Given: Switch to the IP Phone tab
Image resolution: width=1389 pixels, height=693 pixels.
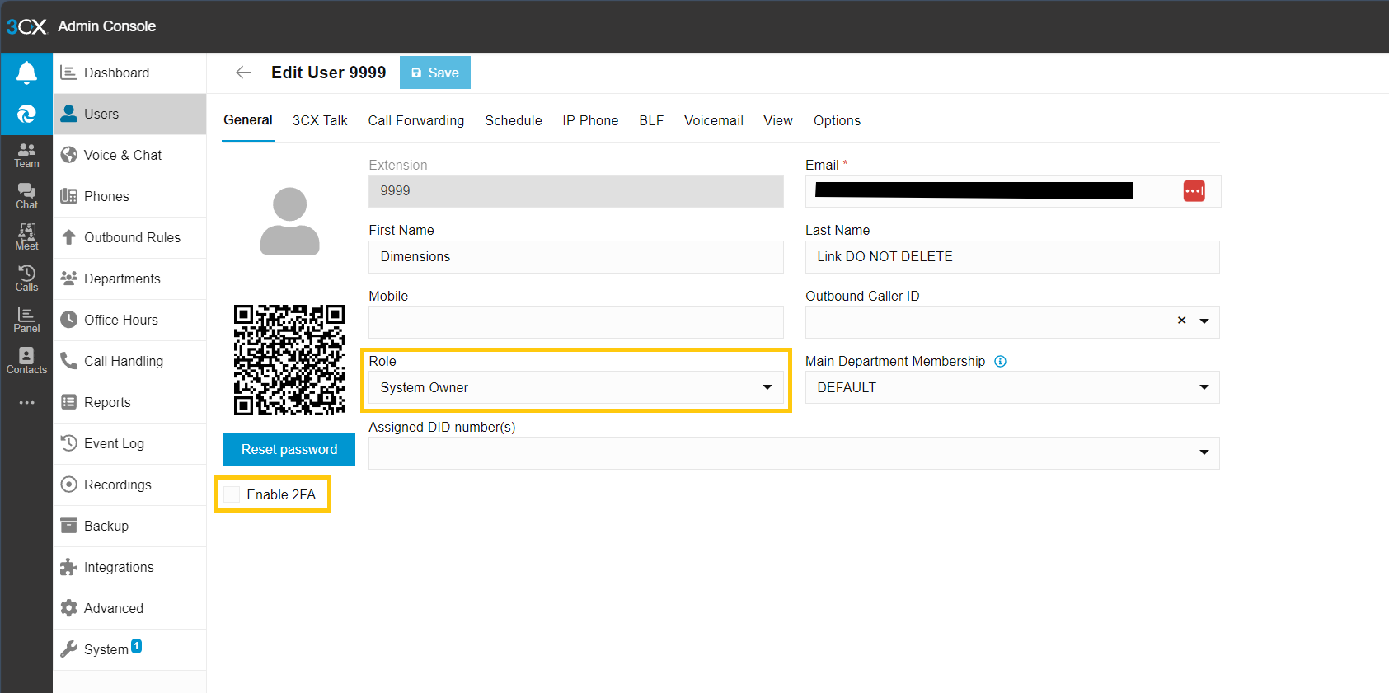Looking at the screenshot, I should coord(590,120).
